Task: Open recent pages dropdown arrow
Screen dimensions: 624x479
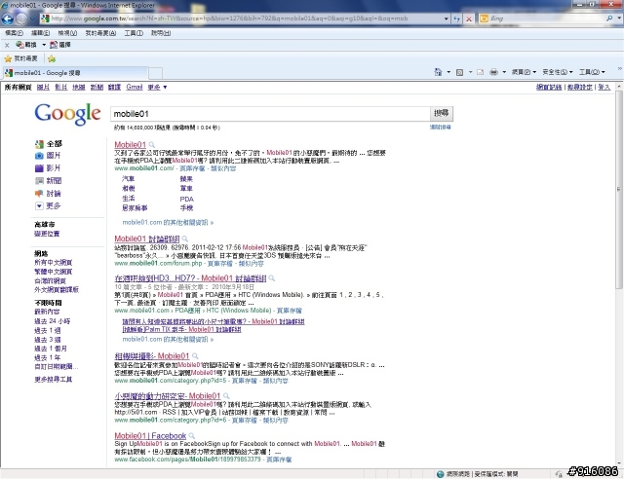Action: tap(32, 18)
